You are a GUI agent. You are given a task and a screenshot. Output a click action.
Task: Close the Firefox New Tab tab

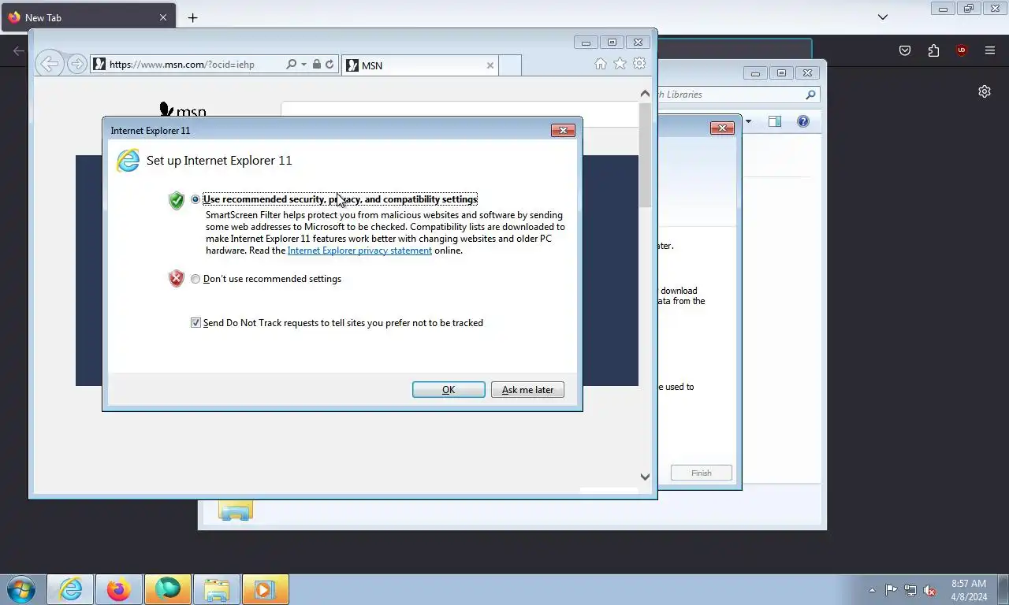tap(163, 17)
